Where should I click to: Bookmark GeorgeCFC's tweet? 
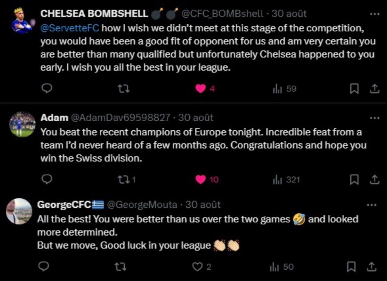(x=351, y=267)
